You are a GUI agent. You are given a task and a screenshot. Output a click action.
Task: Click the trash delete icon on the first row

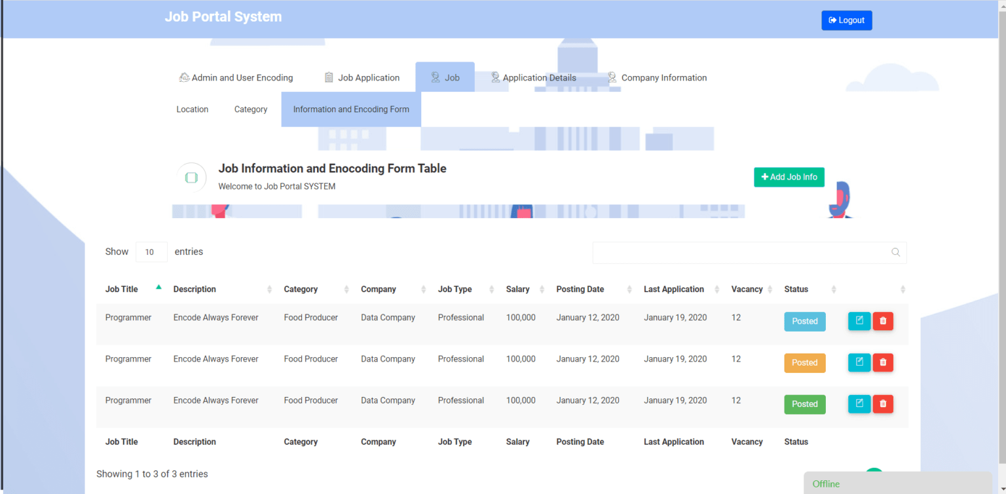(883, 321)
